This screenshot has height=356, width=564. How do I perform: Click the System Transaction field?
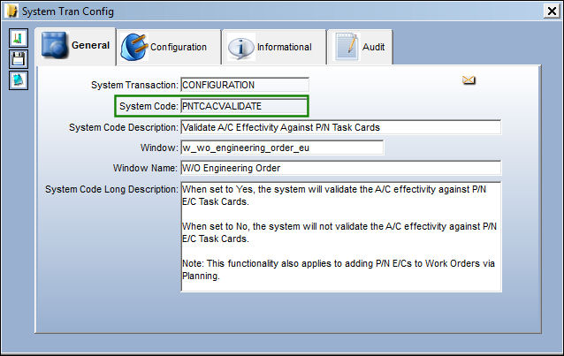pyautogui.click(x=245, y=85)
